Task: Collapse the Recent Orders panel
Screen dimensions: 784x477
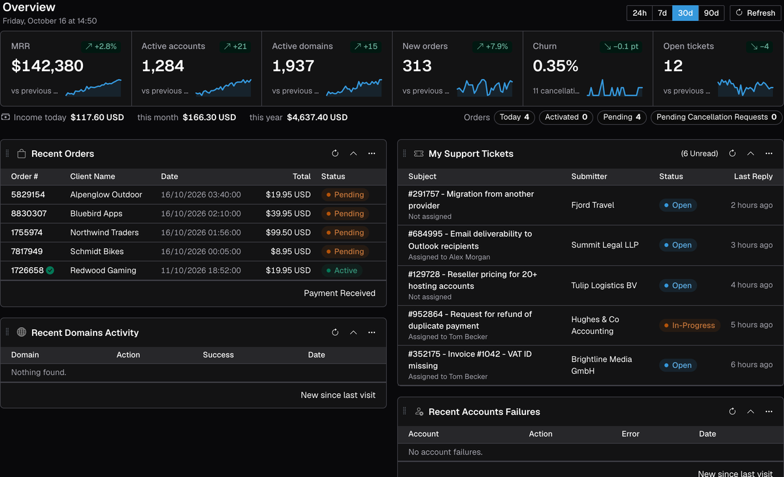Action: click(x=353, y=154)
